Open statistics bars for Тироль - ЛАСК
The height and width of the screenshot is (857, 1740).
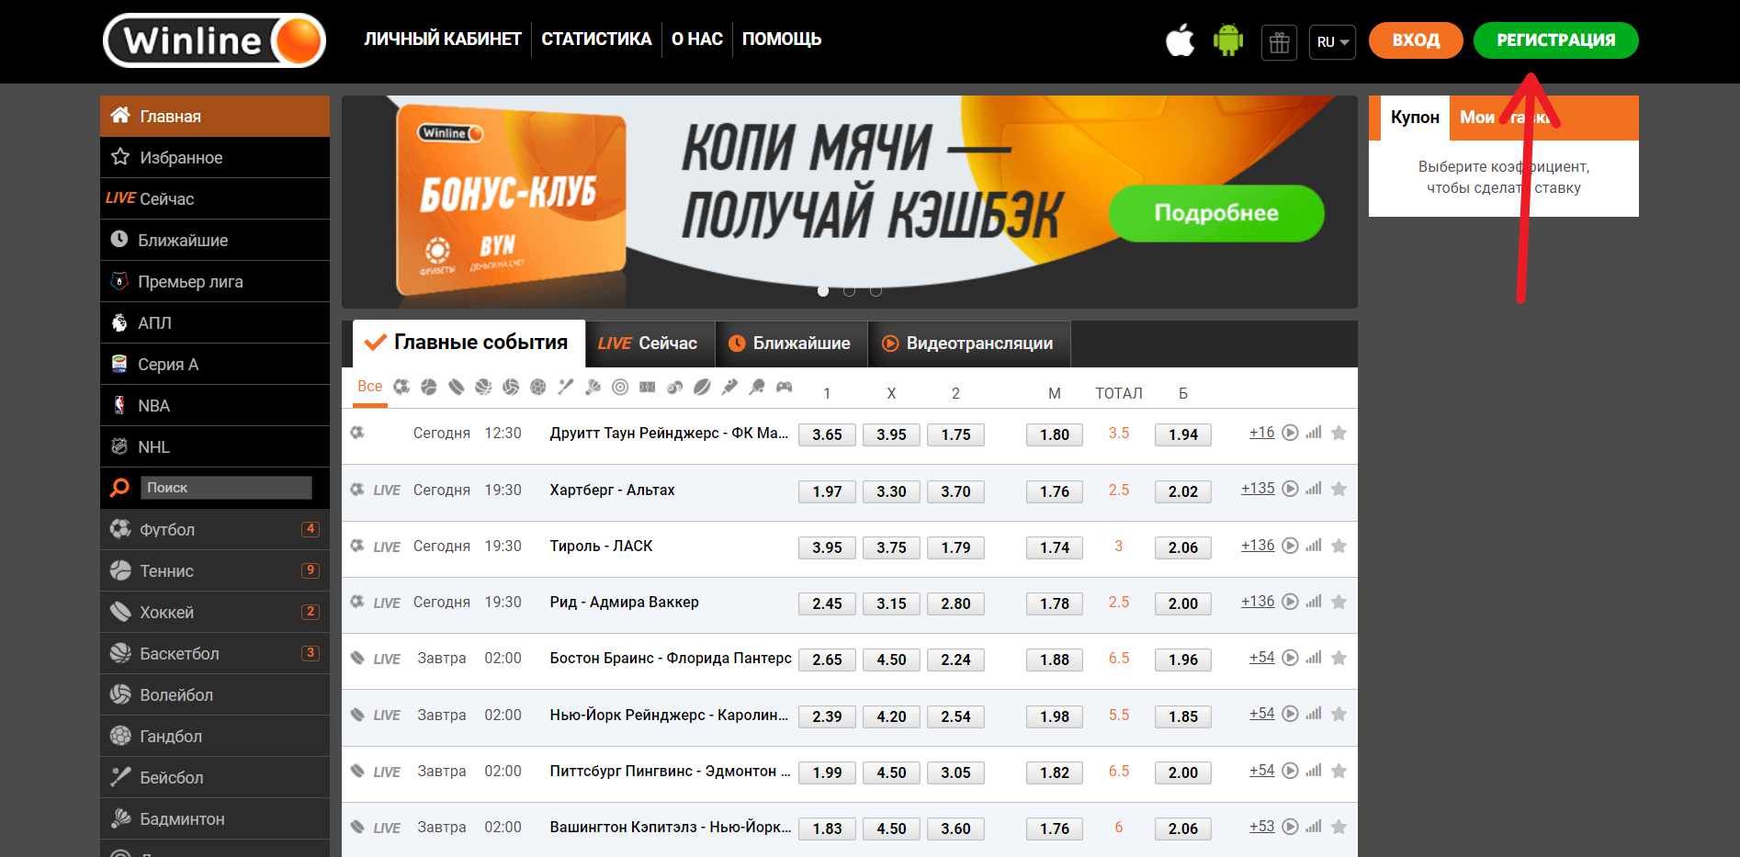(x=1314, y=545)
